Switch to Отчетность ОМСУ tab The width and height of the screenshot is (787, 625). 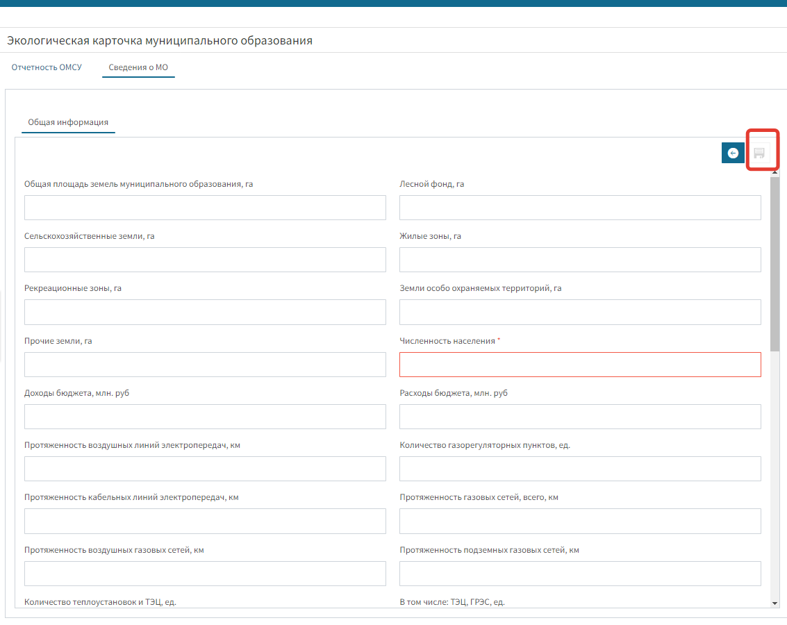coord(47,67)
